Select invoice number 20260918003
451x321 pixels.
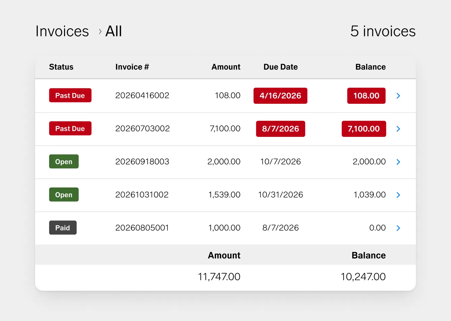click(x=142, y=162)
